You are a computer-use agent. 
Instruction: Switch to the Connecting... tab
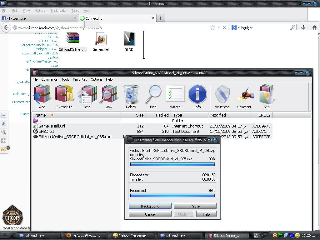pyautogui.click(x=117, y=18)
